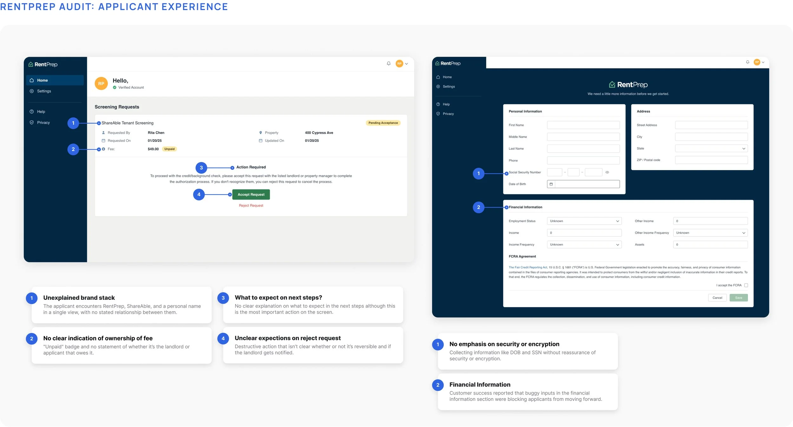The height and width of the screenshot is (427, 793).
Task: Click the RentPrep logo in the right screen sidebar
Action: click(448, 63)
